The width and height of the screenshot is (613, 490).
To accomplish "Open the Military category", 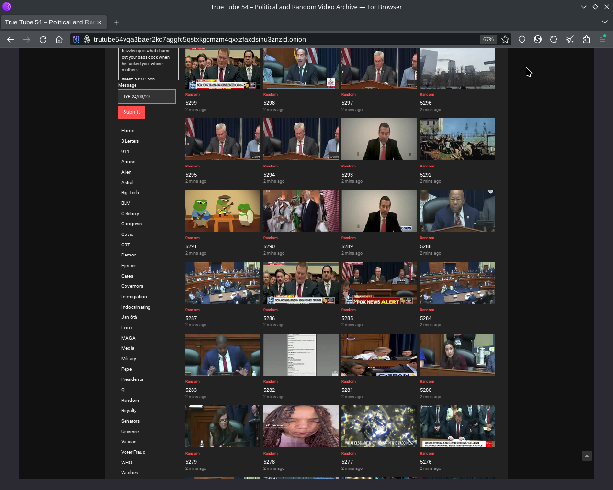I will coord(129,359).
